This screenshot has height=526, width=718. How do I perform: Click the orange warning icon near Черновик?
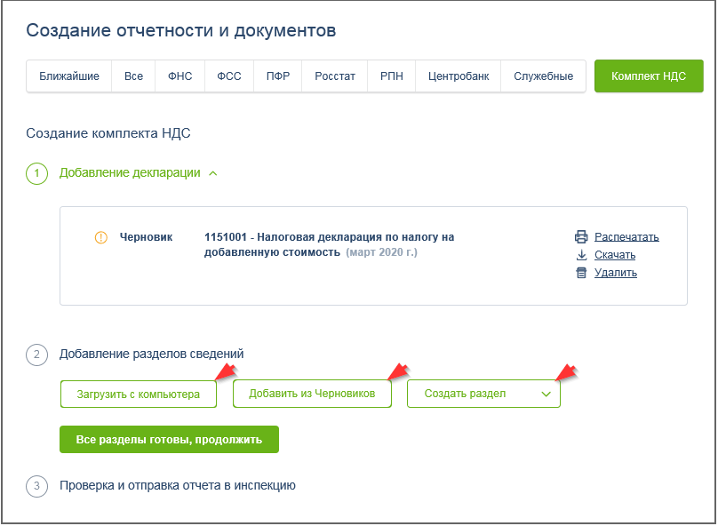click(x=100, y=237)
